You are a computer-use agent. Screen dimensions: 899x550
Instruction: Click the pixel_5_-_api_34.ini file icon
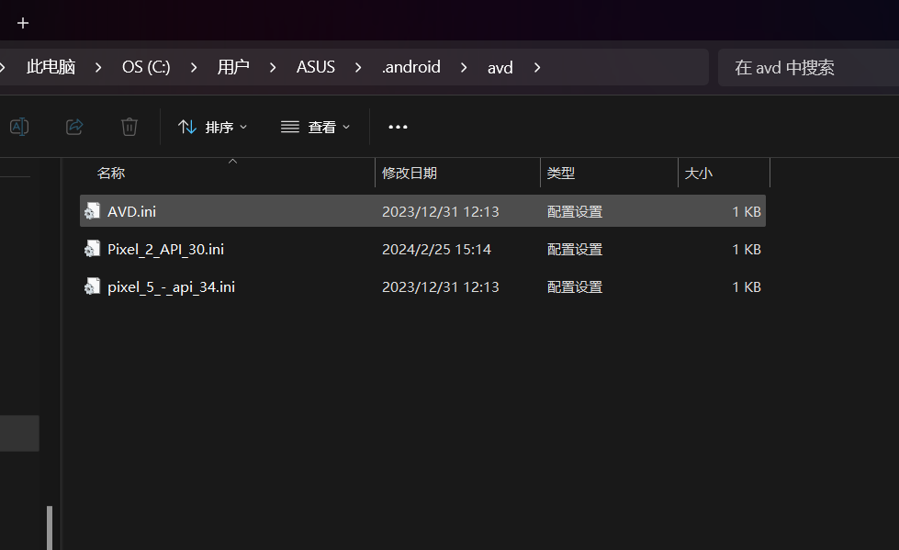tap(93, 286)
